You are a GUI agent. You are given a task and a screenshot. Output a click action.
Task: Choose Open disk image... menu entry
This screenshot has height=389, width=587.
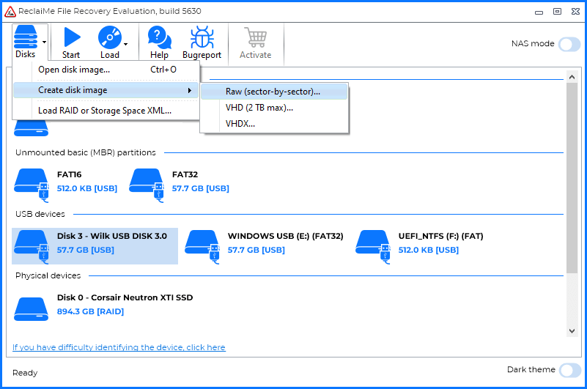coord(106,70)
